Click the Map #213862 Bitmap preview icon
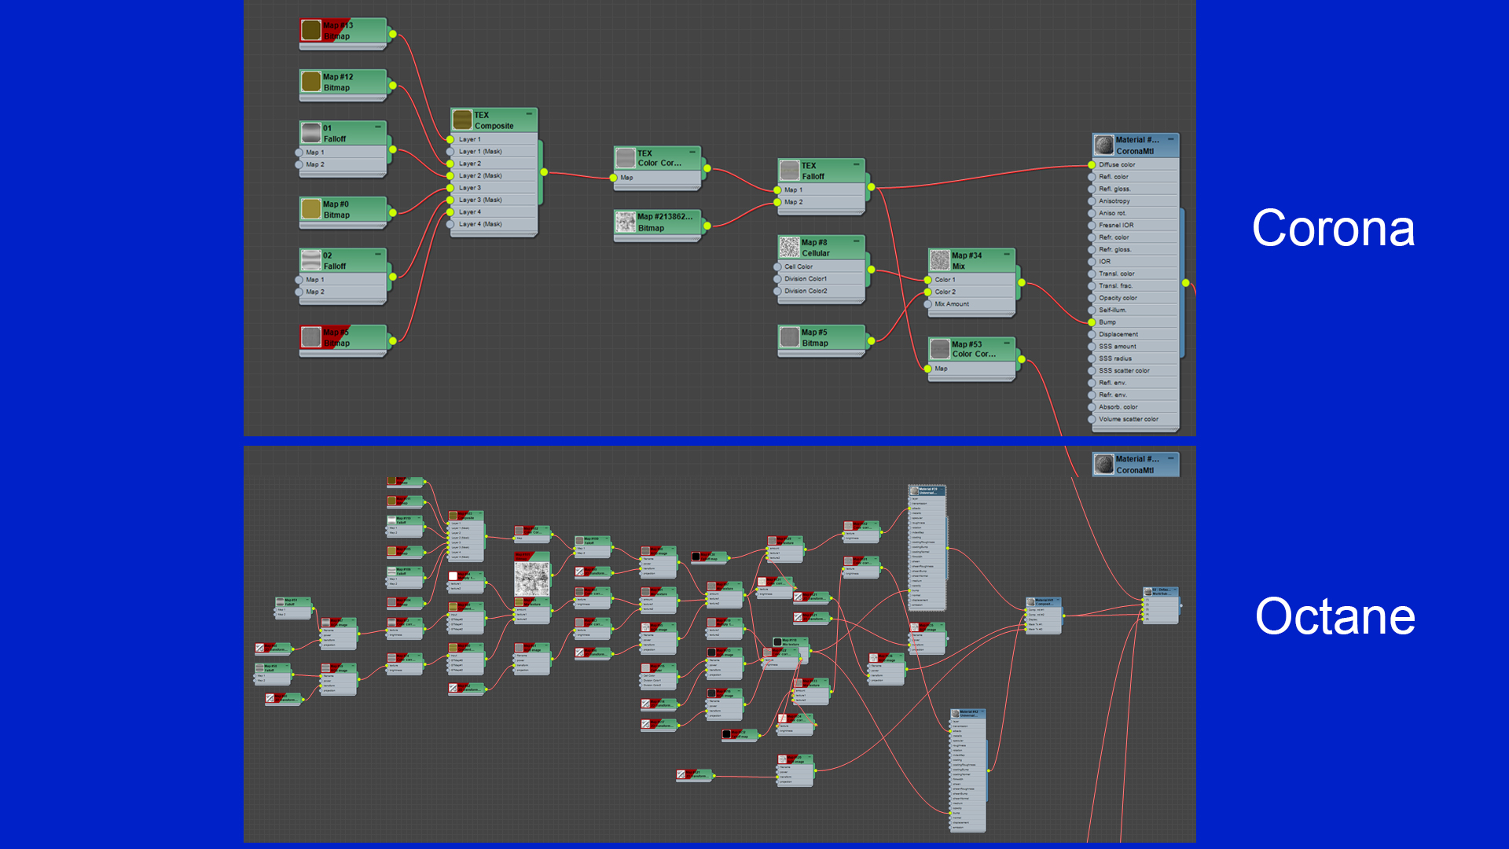 coord(626,222)
